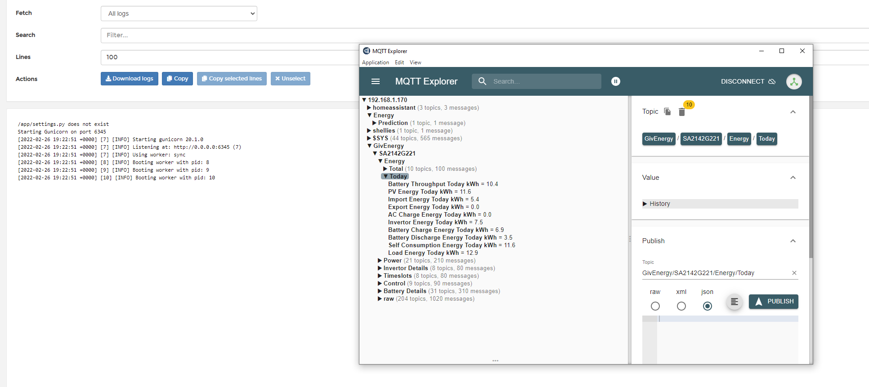Viewport: 869px width, 387px height.
Task: Click the Copy logs button
Action: (178, 79)
